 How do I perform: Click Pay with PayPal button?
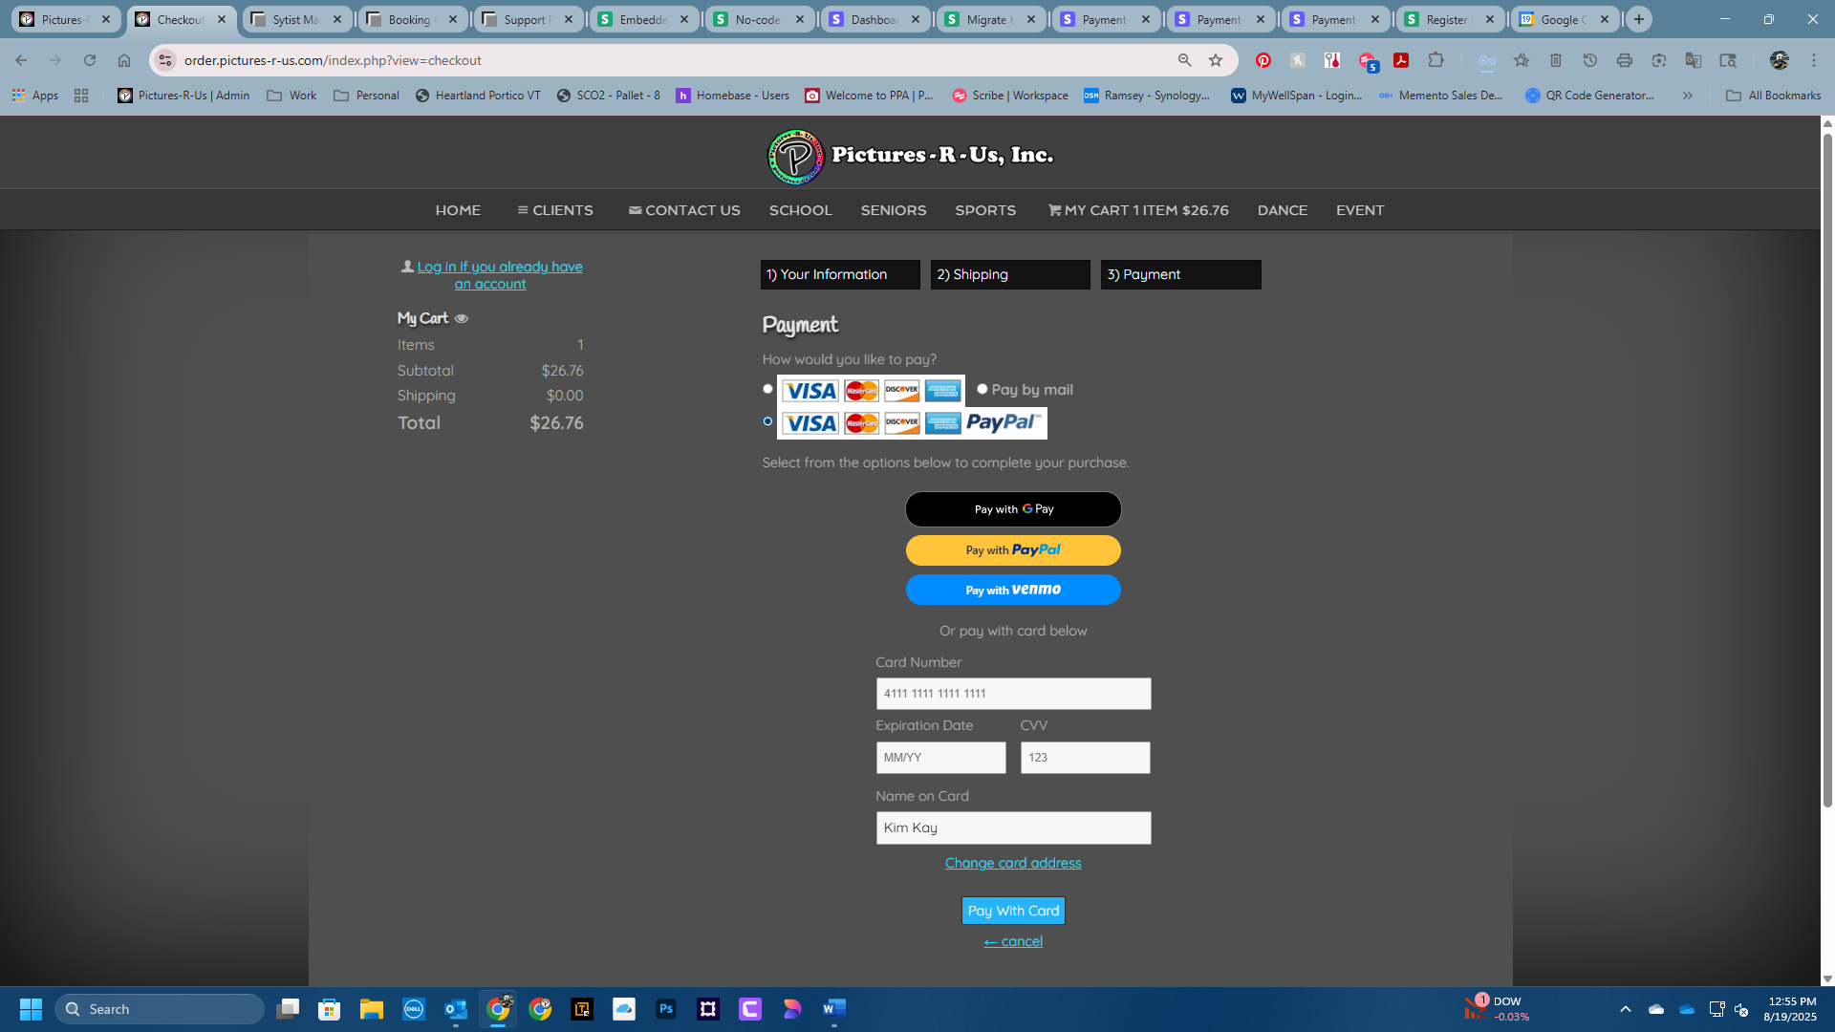tap(1013, 550)
